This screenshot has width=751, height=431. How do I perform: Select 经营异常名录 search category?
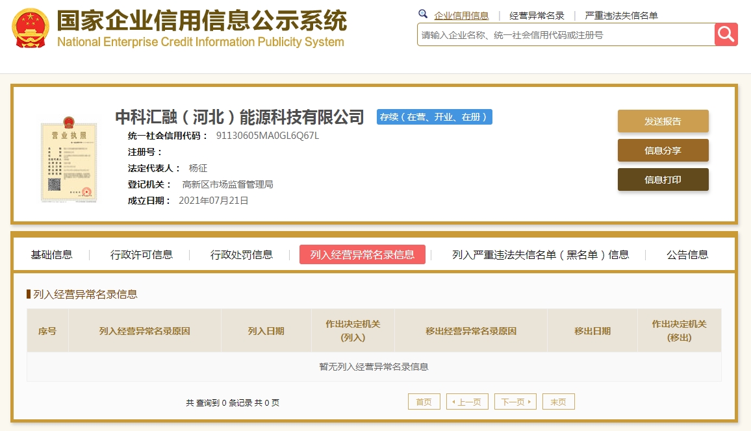click(x=537, y=16)
